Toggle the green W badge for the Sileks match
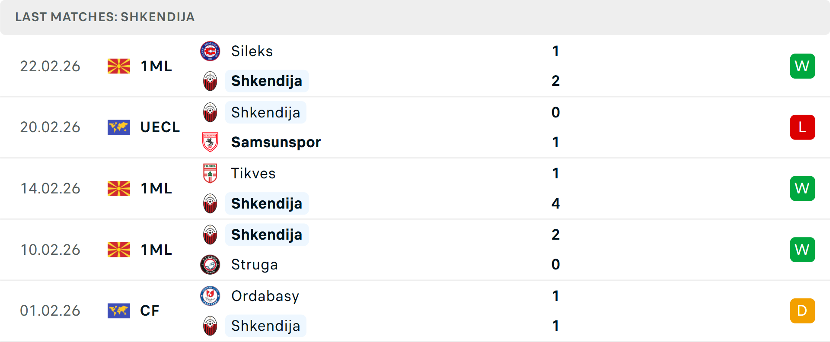This screenshot has height=342, width=830. pos(803,66)
